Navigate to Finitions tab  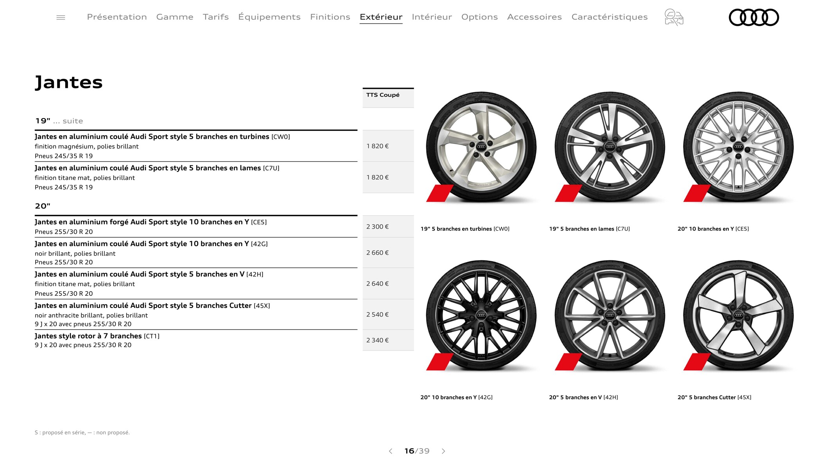pyautogui.click(x=330, y=17)
